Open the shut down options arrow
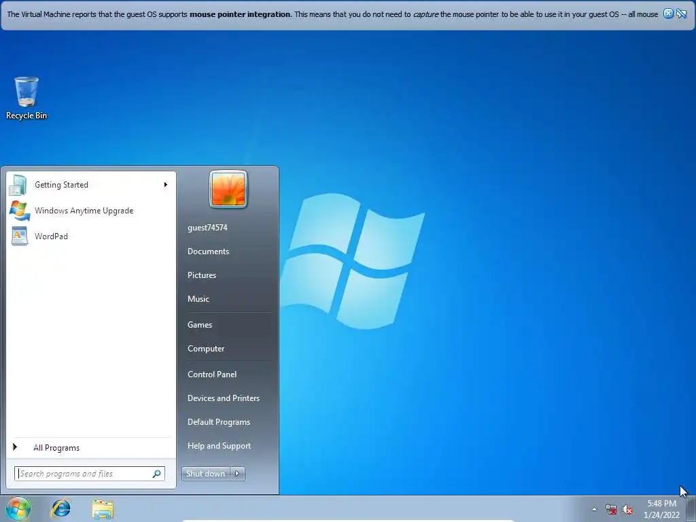696x522 pixels. (x=237, y=474)
